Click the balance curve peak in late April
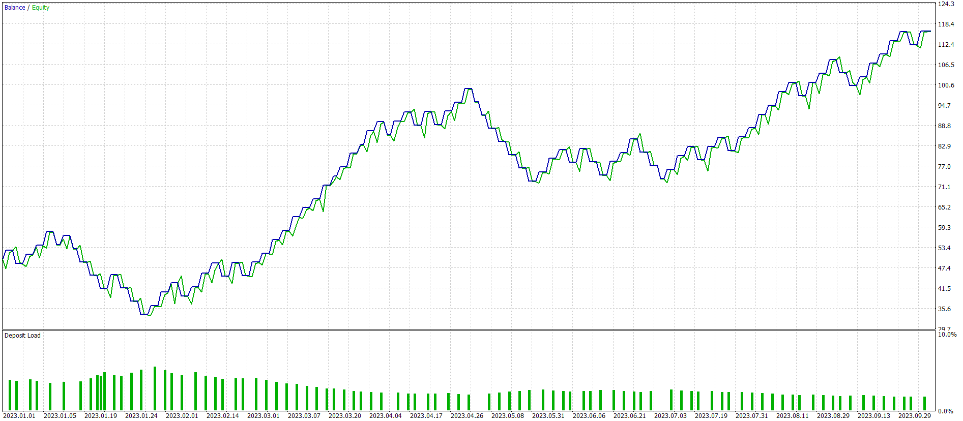Image resolution: width=963 pixels, height=421 pixels. (x=468, y=89)
